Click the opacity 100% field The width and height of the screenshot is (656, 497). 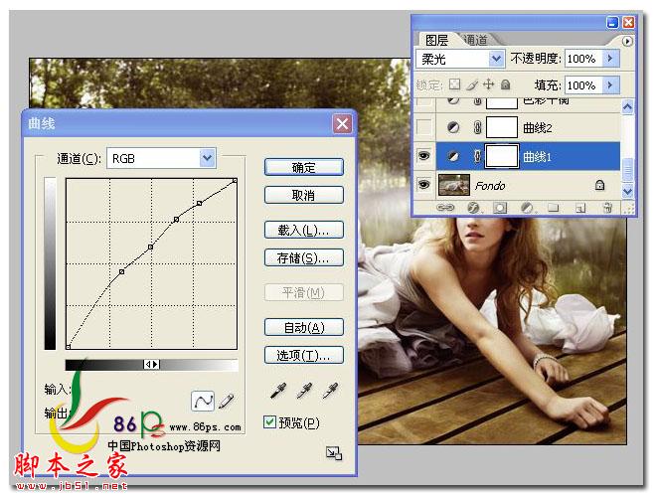pyautogui.click(x=583, y=59)
